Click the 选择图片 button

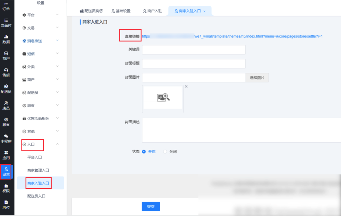coord(257,78)
